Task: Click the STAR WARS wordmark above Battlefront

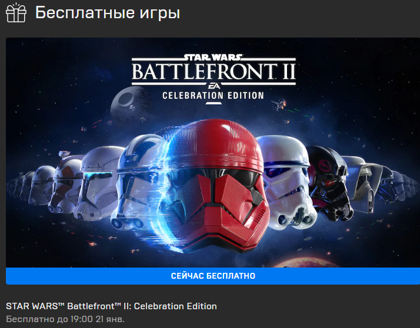Action: tap(213, 58)
